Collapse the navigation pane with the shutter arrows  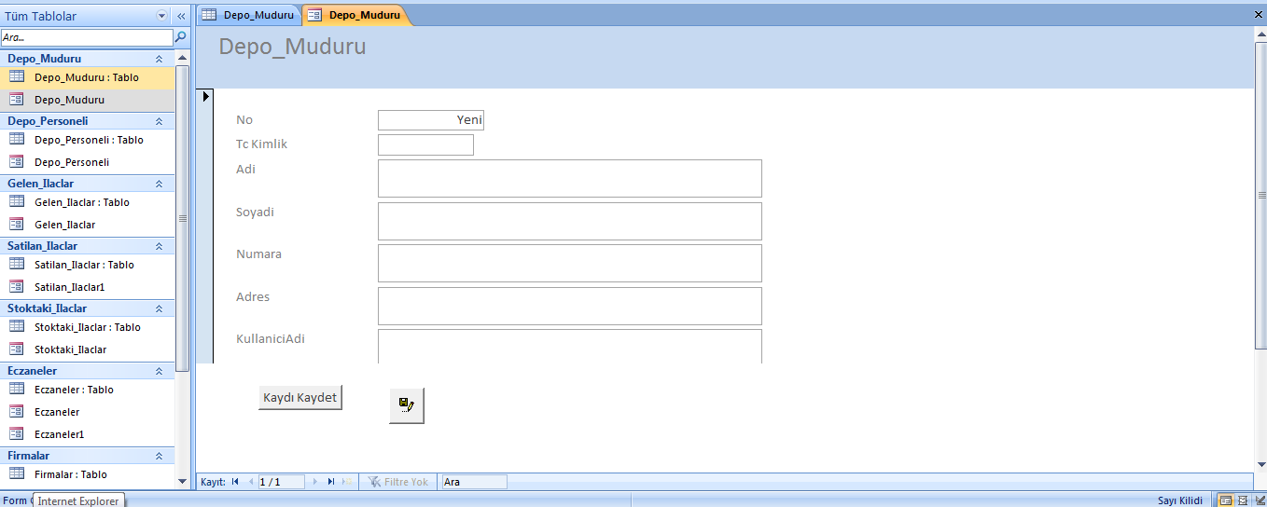(x=182, y=16)
